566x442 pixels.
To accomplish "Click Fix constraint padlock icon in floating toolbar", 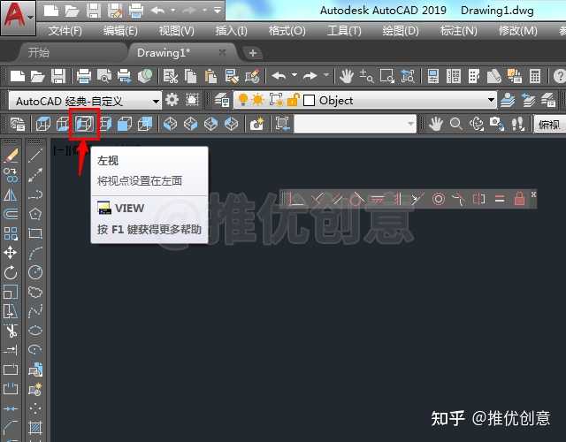I will [x=519, y=198].
